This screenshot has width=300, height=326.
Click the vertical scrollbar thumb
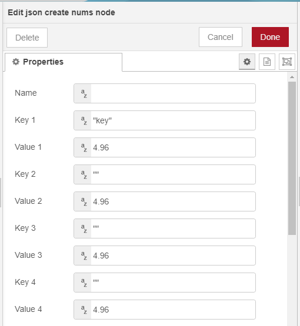[x=292, y=158]
